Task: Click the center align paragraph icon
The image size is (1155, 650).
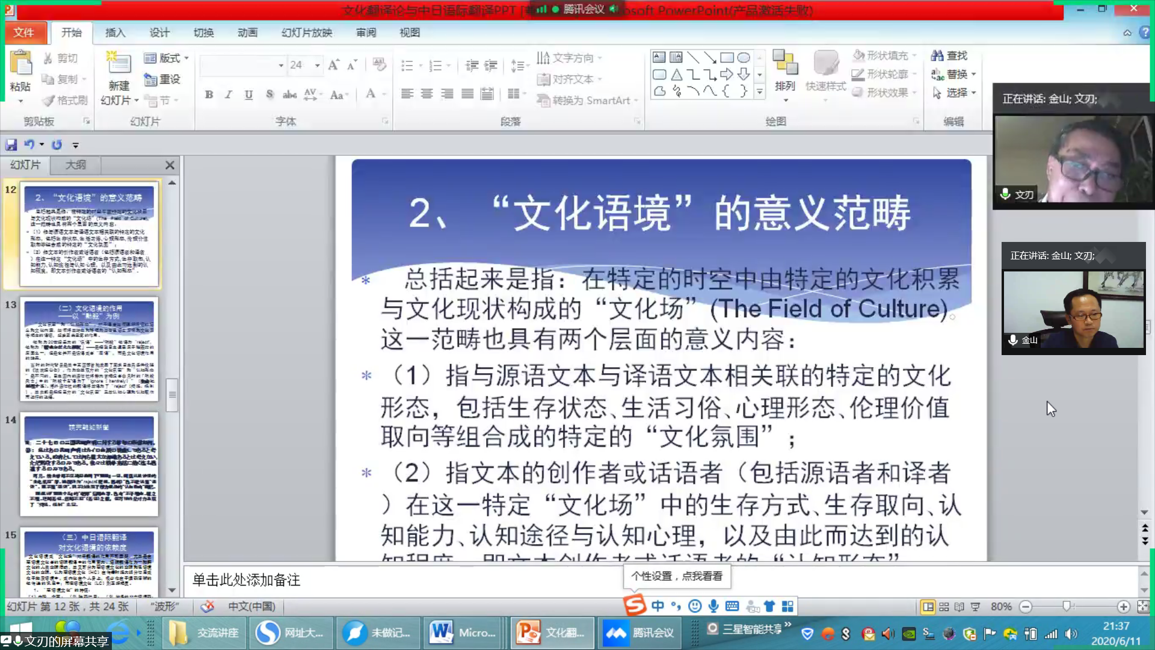Action: point(427,94)
